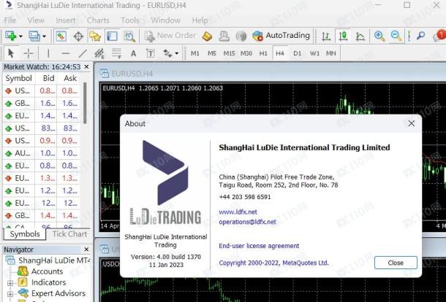Close the Market Watch panel

[86, 67]
